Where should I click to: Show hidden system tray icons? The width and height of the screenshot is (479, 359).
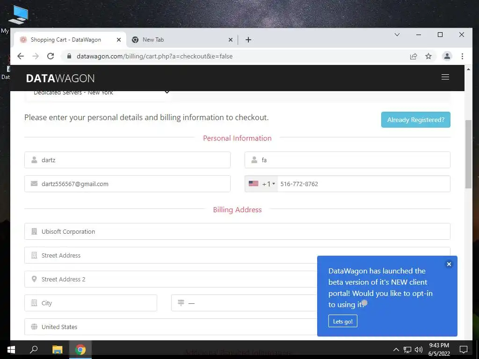click(396, 350)
